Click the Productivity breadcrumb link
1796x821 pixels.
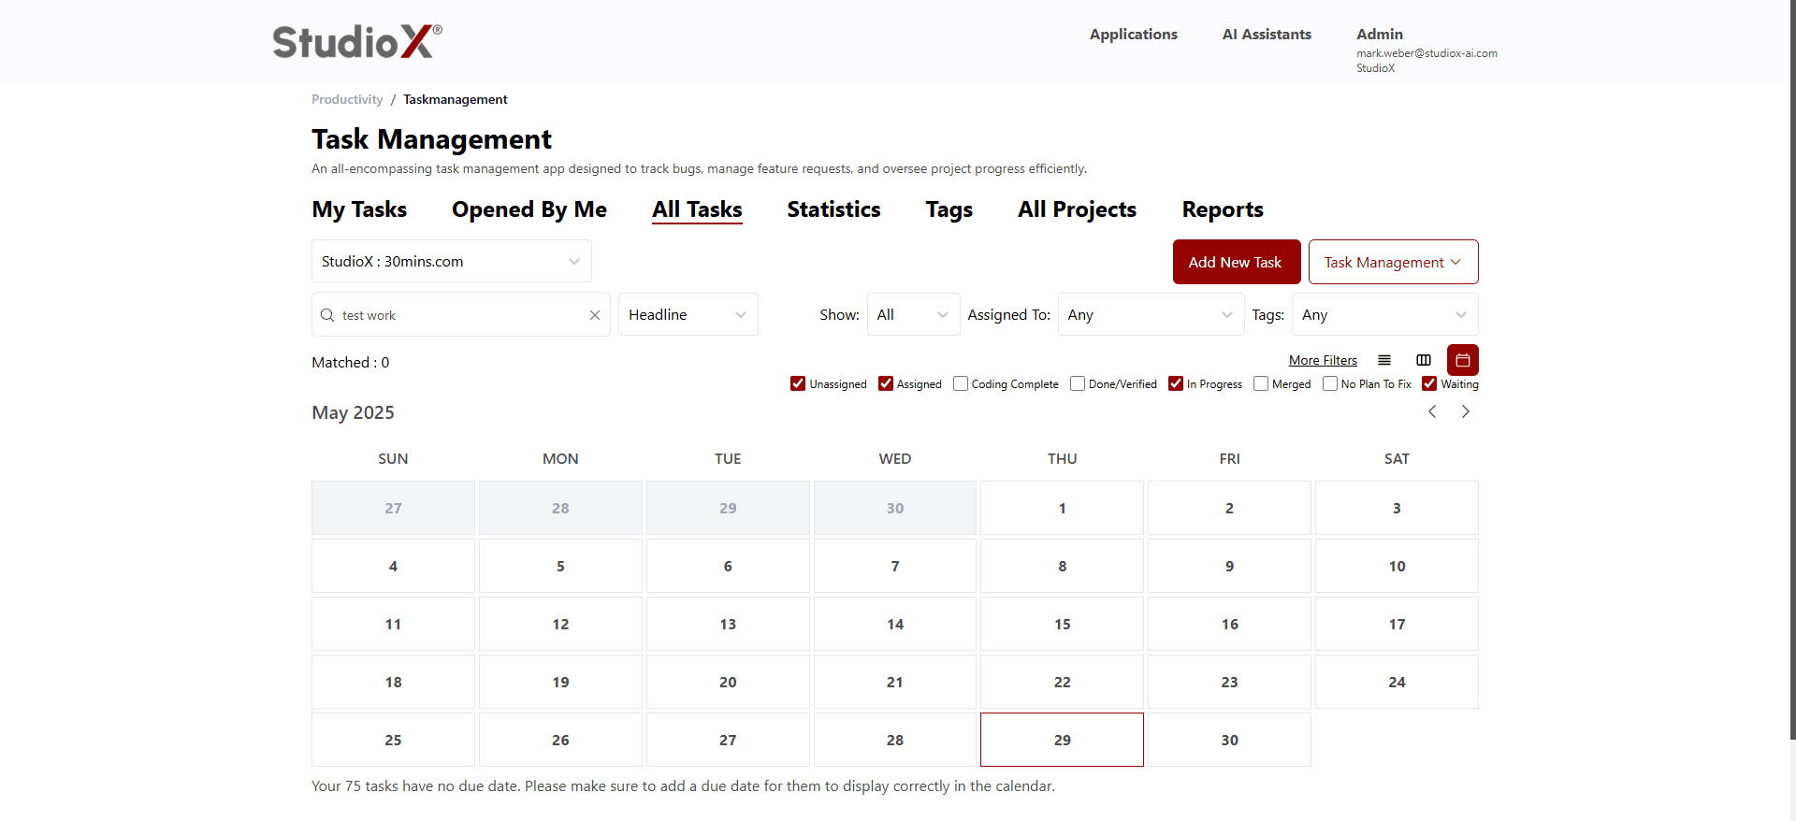pos(347,99)
